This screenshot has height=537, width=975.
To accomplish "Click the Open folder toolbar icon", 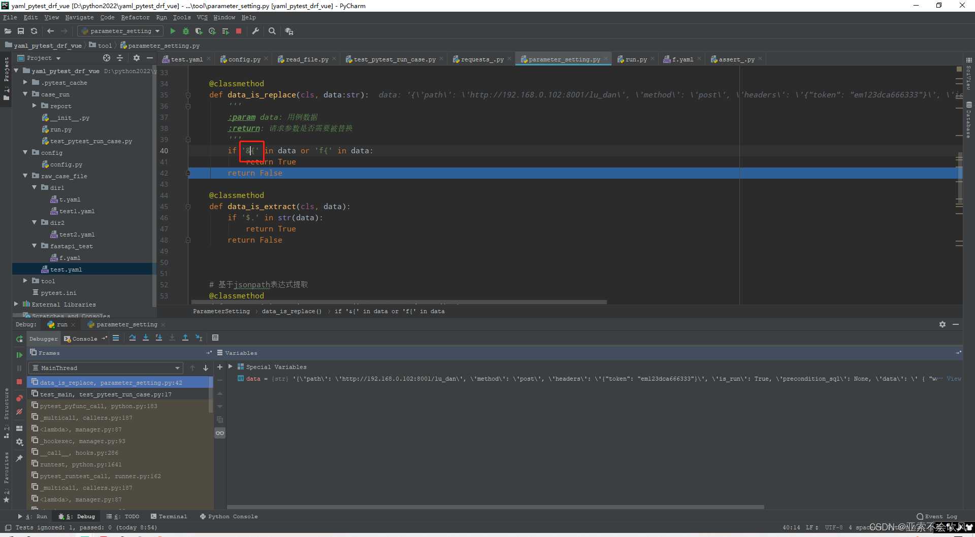I will [8, 31].
